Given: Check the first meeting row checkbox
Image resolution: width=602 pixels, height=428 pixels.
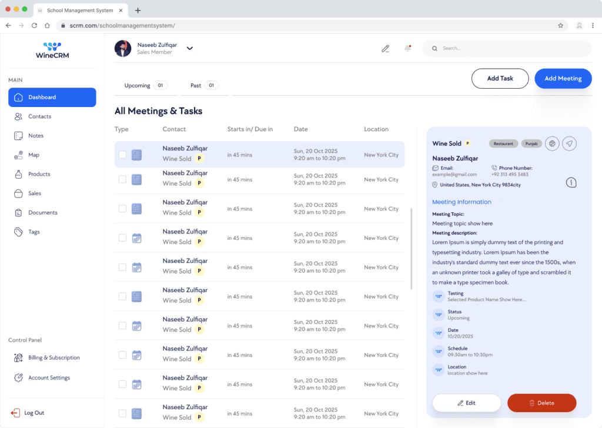Looking at the screenshot, I should click(x=122, y=155).
